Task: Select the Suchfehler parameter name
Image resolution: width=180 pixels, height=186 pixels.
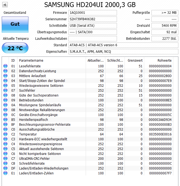Action: (27, 90)
